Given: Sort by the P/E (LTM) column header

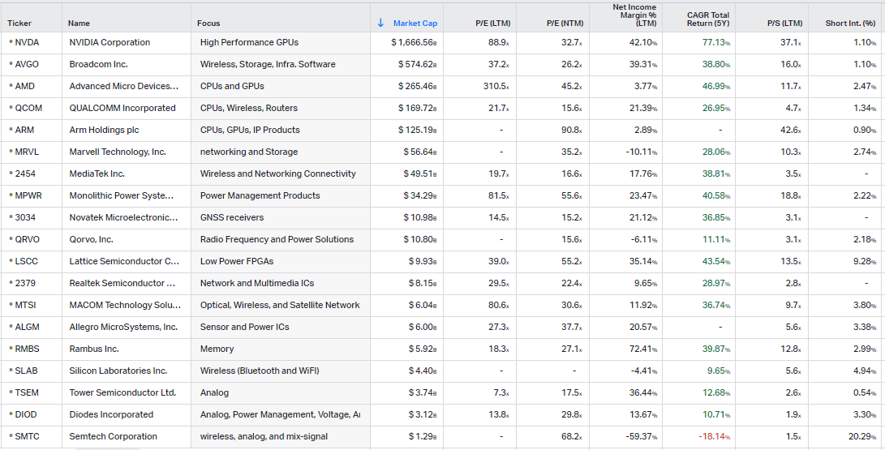Looking at the screenshot, I should tap(492, 24).
